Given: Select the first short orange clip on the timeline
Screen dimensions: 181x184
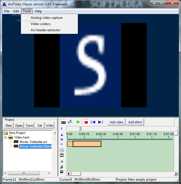Looking at the screenshot, I should click(x=70, y=144).
